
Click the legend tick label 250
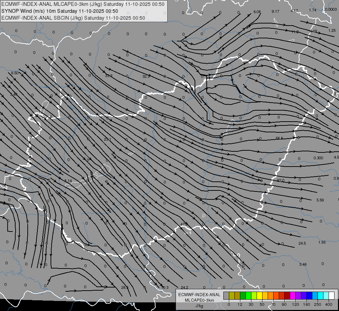pyautogui.click(x=318, y=304)
